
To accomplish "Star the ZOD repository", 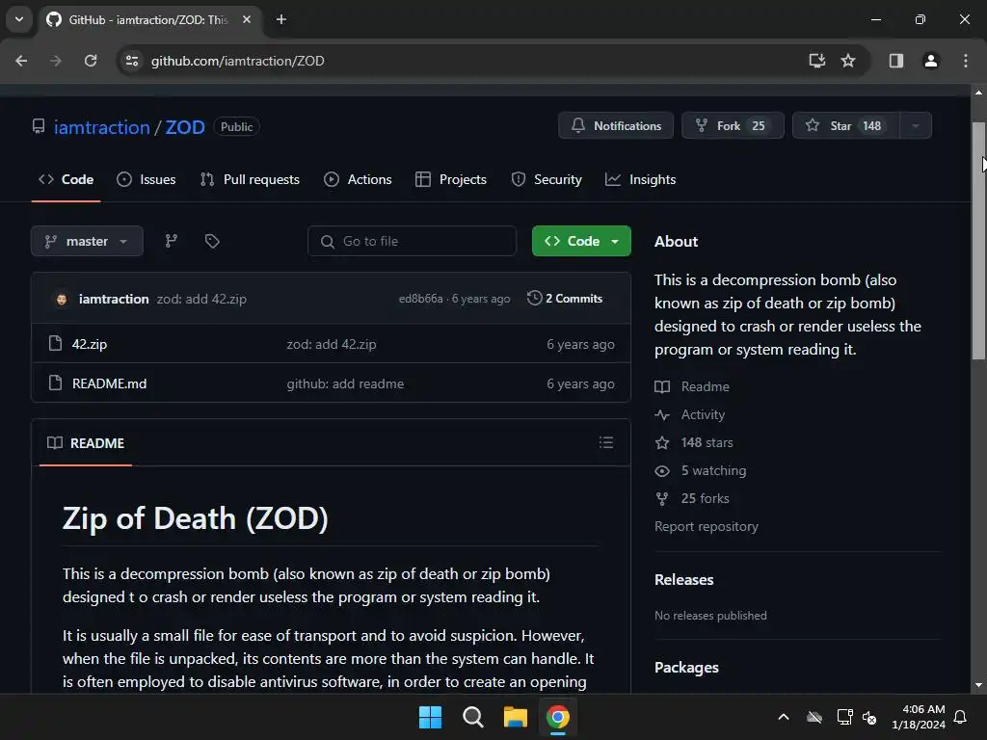I will (846, 126).
